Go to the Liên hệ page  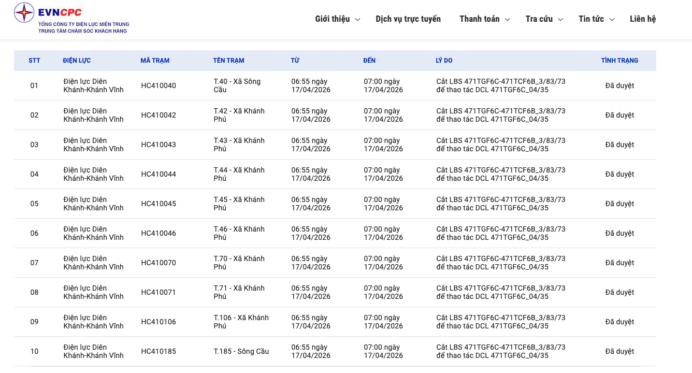pos(642,19)
